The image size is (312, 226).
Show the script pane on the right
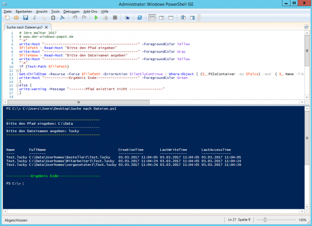pos(161,18)
